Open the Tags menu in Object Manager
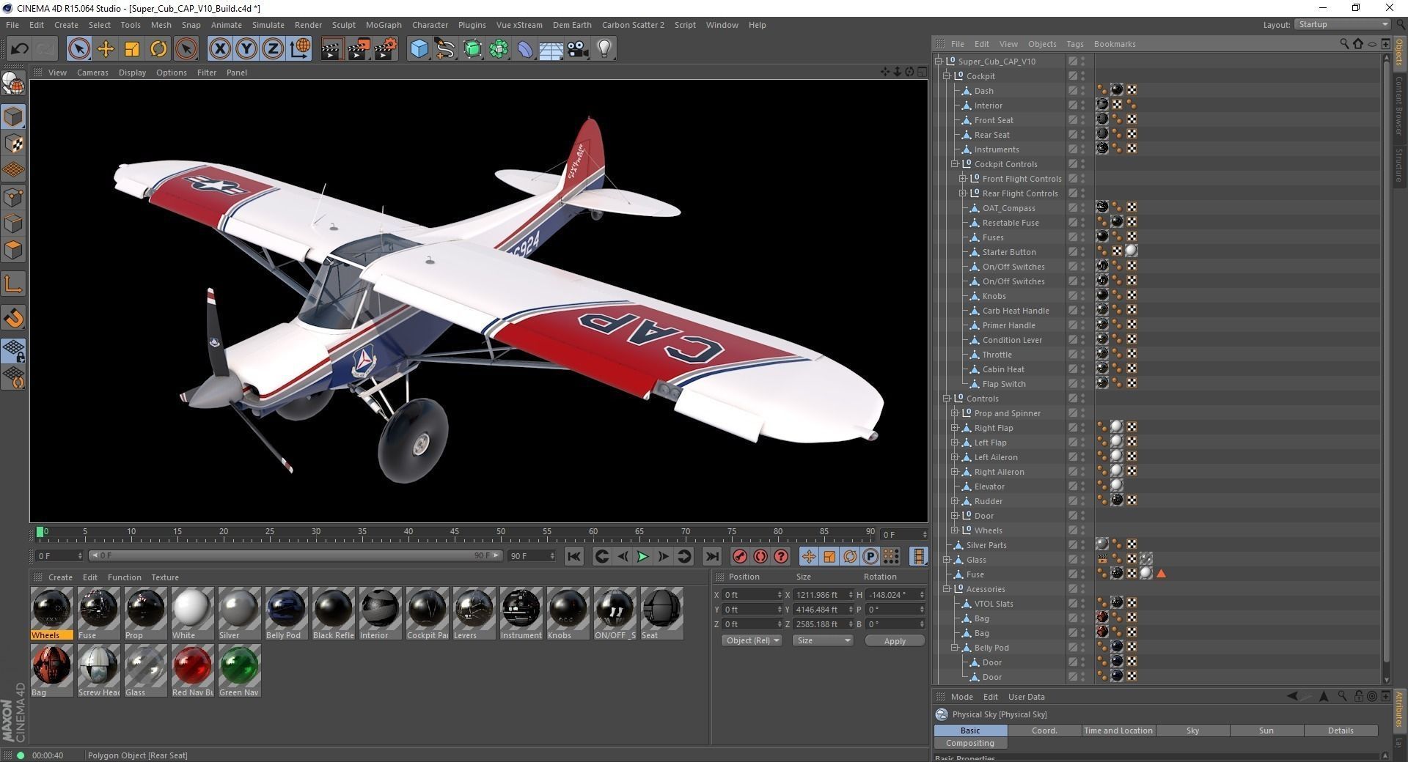Viewport: 1408px width, 762px height. (x=1075, y=44)
